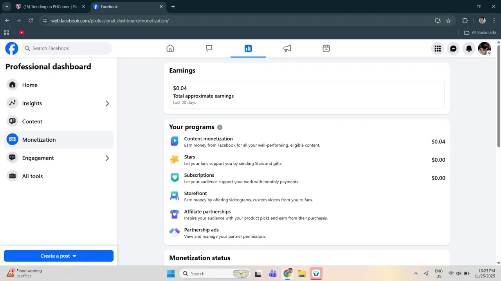Bookmark this page with the star icon
This screenshot has width=501, height=281.
coord(449,21)
